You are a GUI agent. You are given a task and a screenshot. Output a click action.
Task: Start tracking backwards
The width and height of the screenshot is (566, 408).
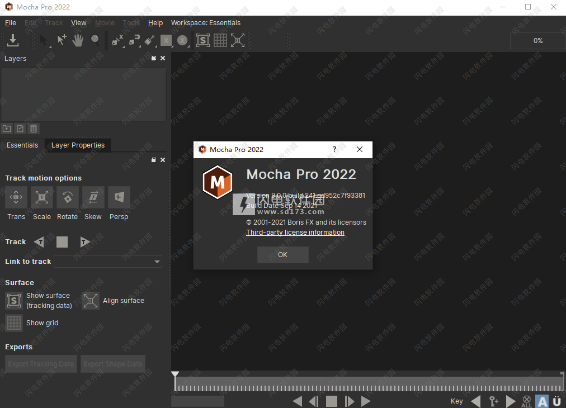pyautogui.click(x=39, y=242)
